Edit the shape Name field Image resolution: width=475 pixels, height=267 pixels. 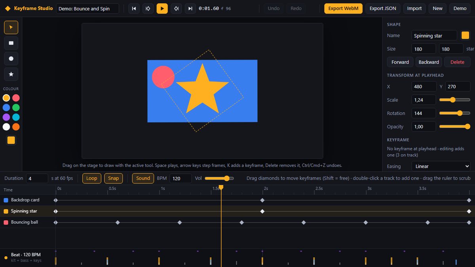tap(434, 36)
